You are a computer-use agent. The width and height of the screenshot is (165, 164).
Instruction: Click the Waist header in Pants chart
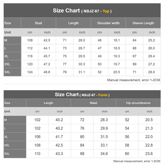tap(93, 103)
